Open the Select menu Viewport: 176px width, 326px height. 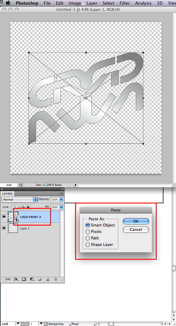coord(108,3)
